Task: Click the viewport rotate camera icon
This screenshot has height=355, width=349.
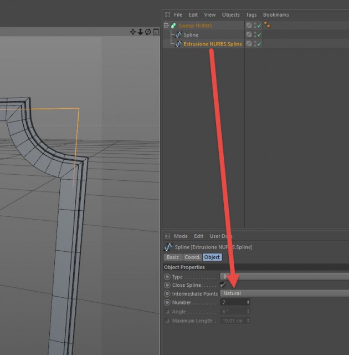Action: [148, 32]
